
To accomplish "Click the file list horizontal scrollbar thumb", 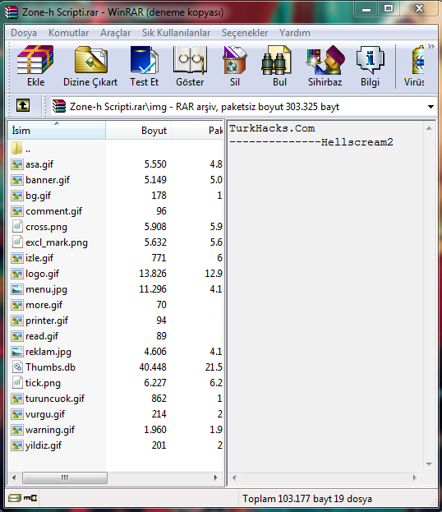I will 65,477.
